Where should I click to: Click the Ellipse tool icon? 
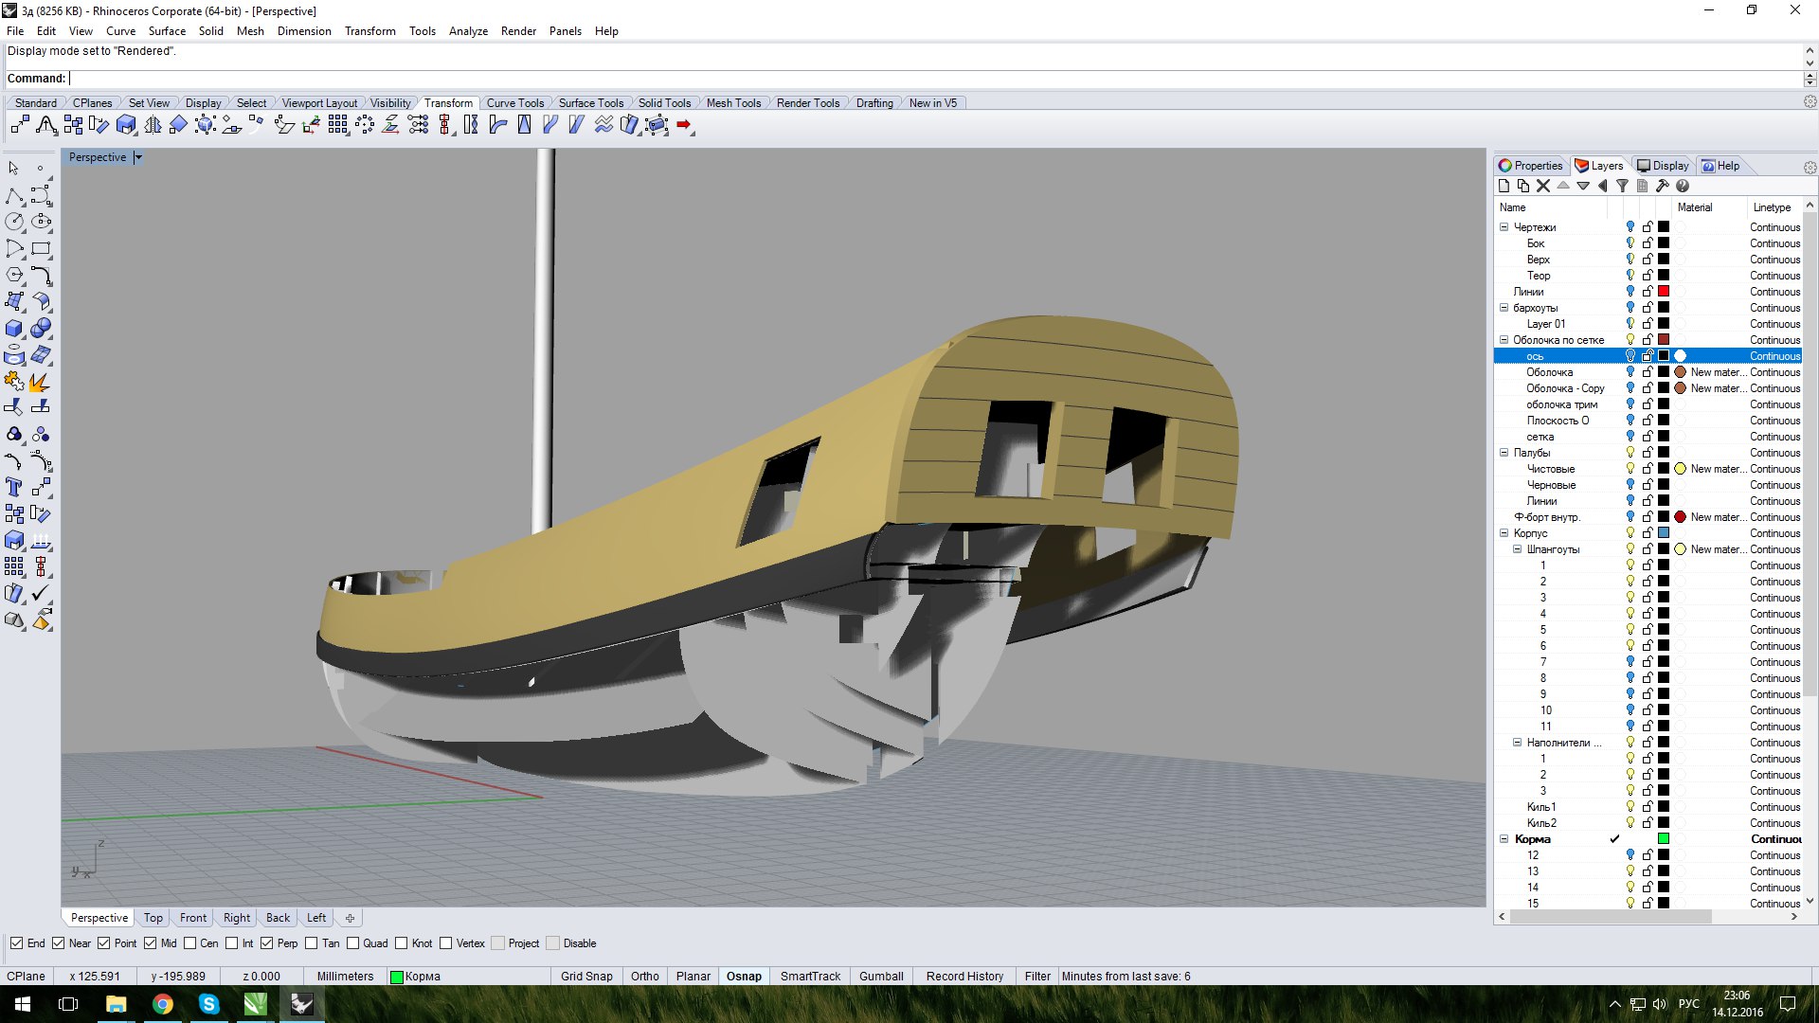tap(41, 222)
